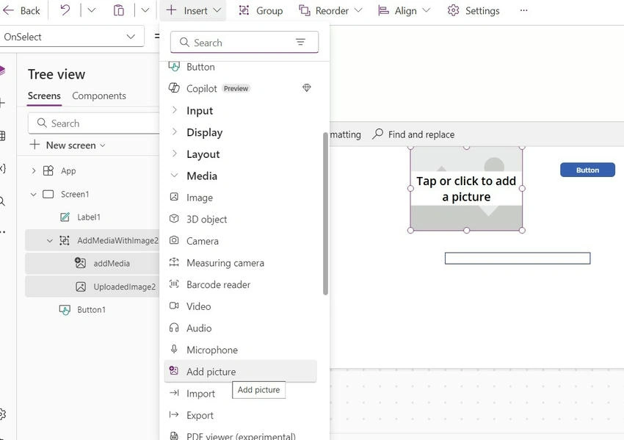Select Add picture from Media list
The height and width of the screenshot is (440, 624).
point(240,372)
